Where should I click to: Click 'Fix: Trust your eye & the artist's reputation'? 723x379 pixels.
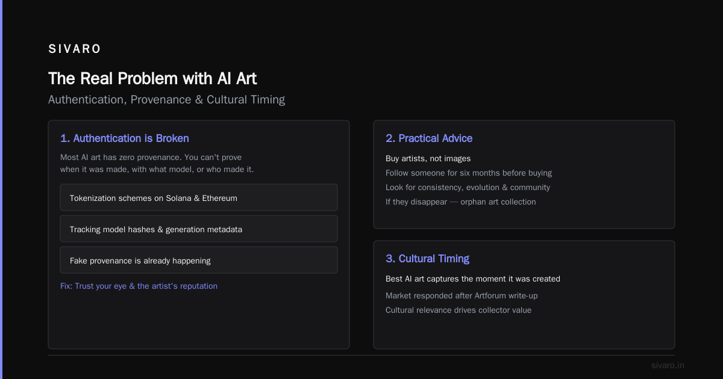click(139, 286)
